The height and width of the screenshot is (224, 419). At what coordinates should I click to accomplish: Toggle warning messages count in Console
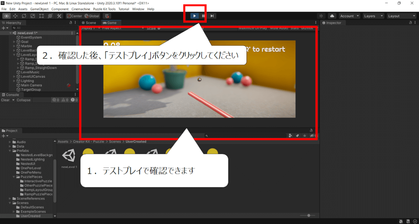point(65,100)
